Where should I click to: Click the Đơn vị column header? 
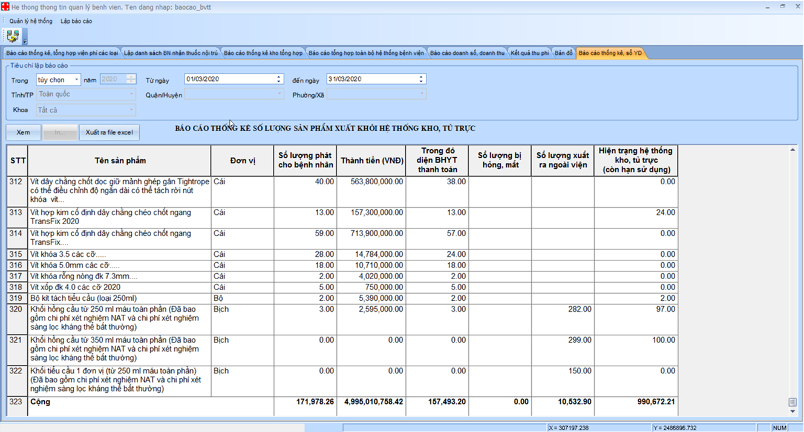point(243,161)
